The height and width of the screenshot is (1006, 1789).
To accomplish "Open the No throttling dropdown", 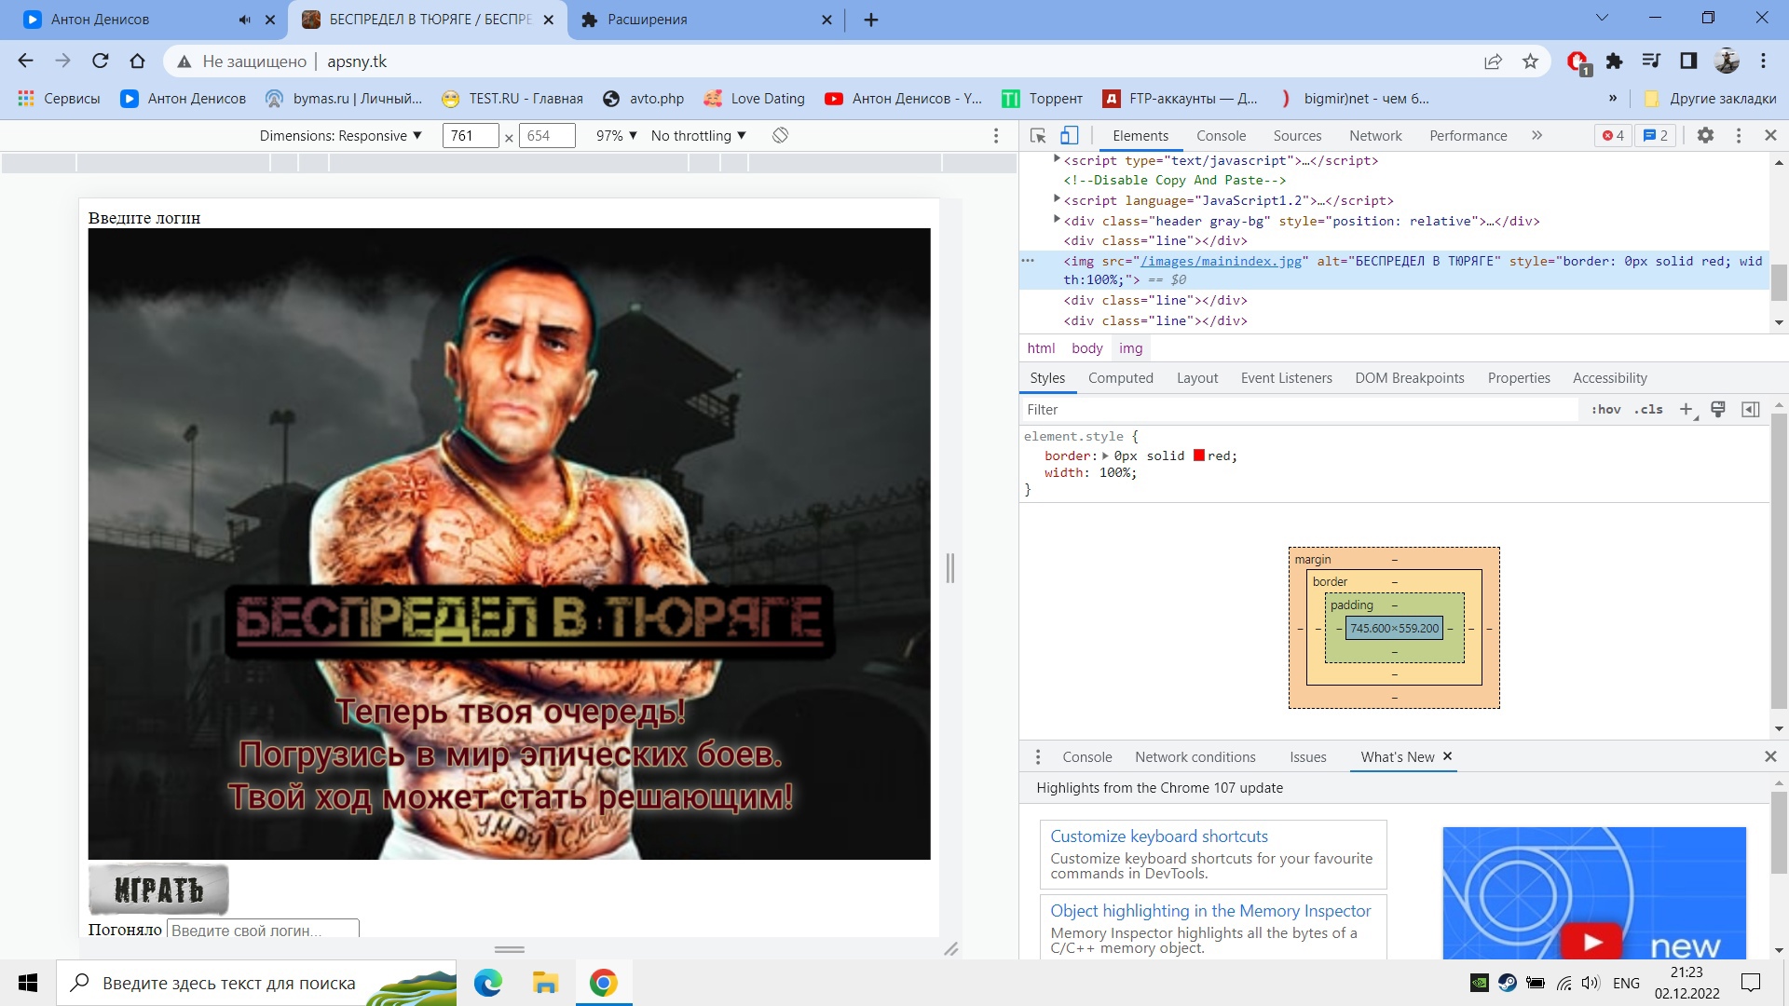I will point(699,136).
